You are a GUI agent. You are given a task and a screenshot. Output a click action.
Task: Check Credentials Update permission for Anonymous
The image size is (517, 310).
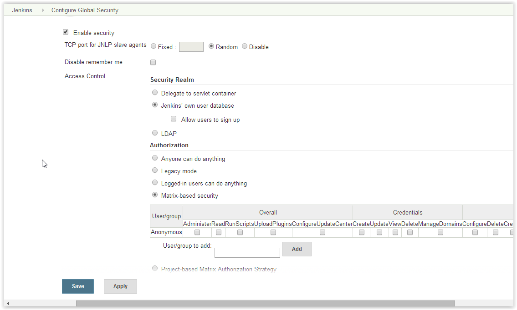tap(379, 232)
